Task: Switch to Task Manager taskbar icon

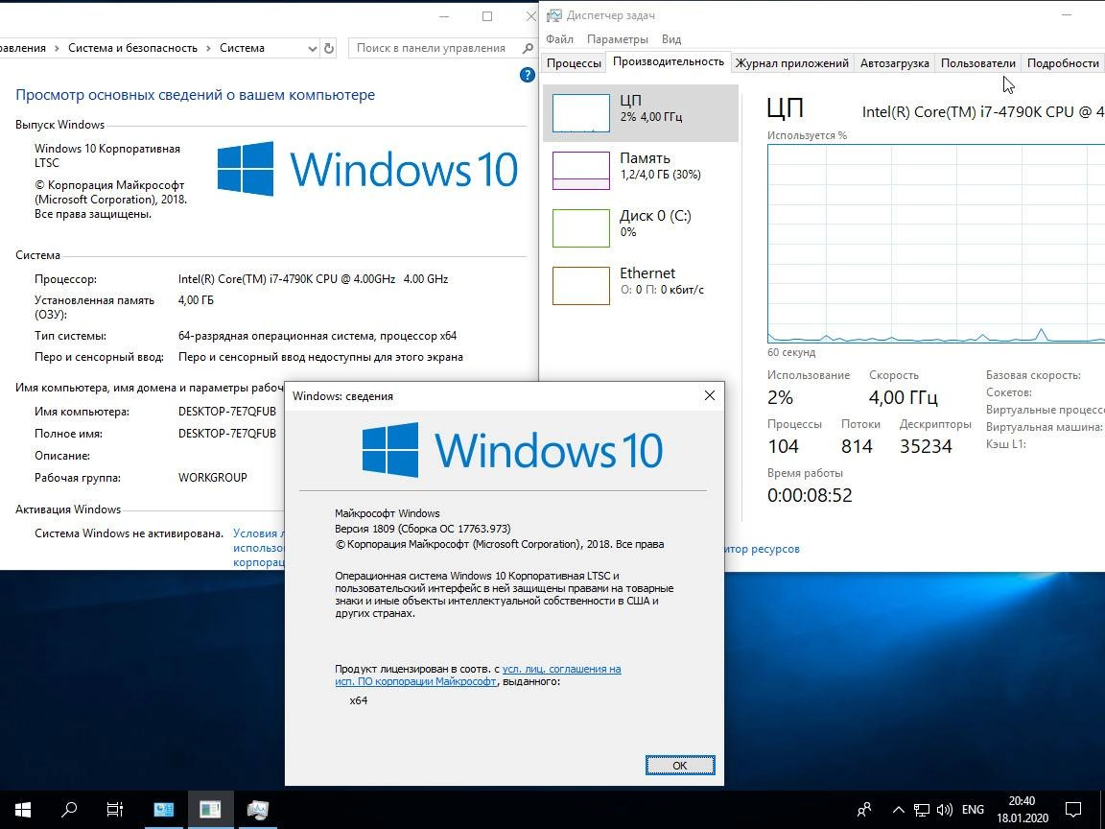Action: pos(257,809)
